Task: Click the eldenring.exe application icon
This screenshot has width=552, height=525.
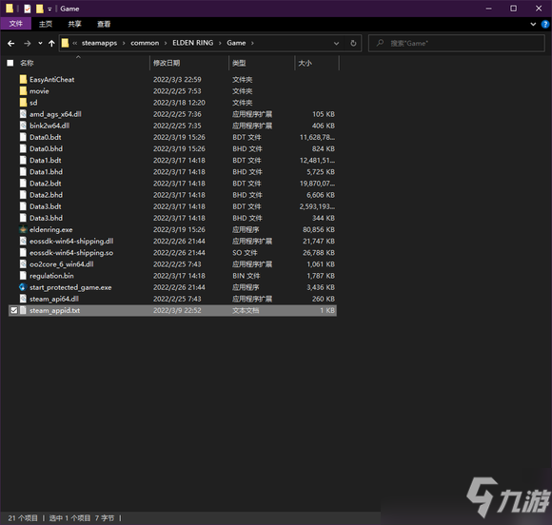Action: [23, 230]
